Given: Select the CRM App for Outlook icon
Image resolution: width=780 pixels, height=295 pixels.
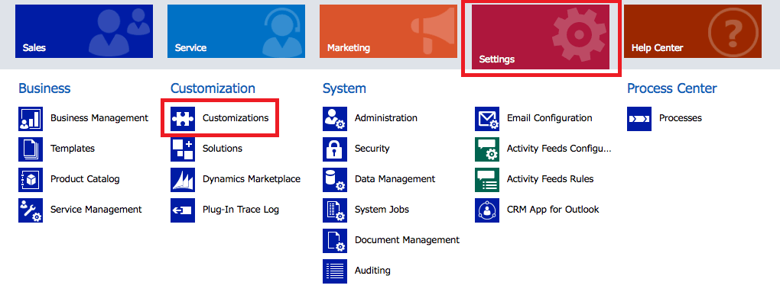Looking at the screenshot, I should [487, 210].
